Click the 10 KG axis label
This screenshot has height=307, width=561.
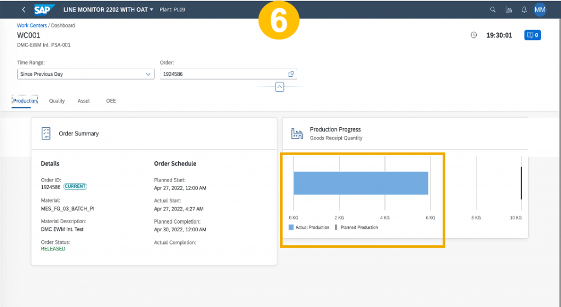pos(516,218)
